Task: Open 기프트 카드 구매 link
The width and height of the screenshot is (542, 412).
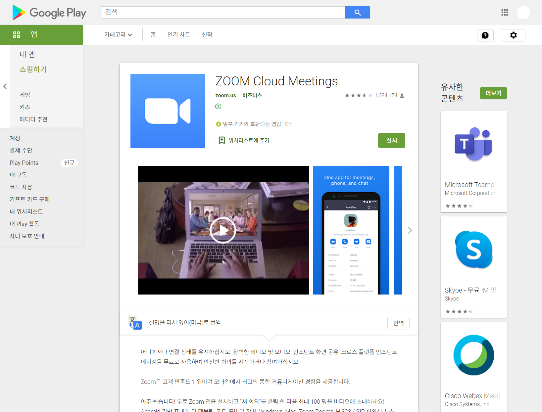Action: (29, 199)
